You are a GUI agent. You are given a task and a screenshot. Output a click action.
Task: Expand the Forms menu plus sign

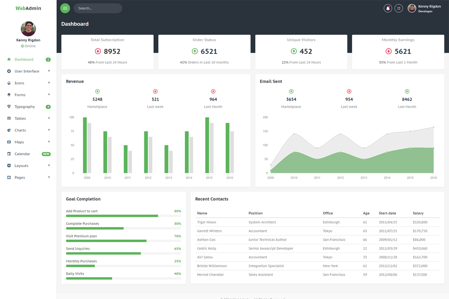tap(49, 95)
